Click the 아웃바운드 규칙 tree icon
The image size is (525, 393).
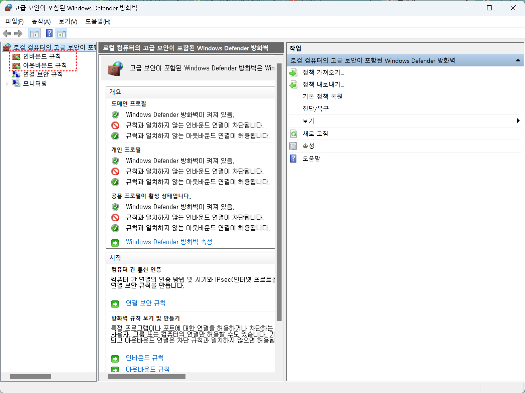pos(16,65)
